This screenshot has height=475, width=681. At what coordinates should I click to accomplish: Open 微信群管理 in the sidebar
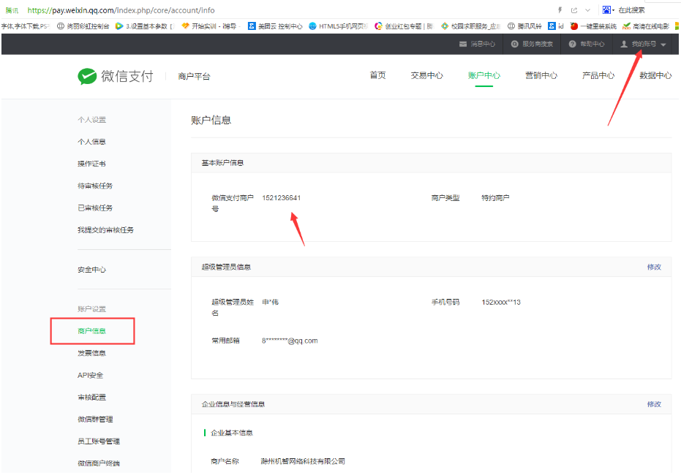click(x=95, y=419)
